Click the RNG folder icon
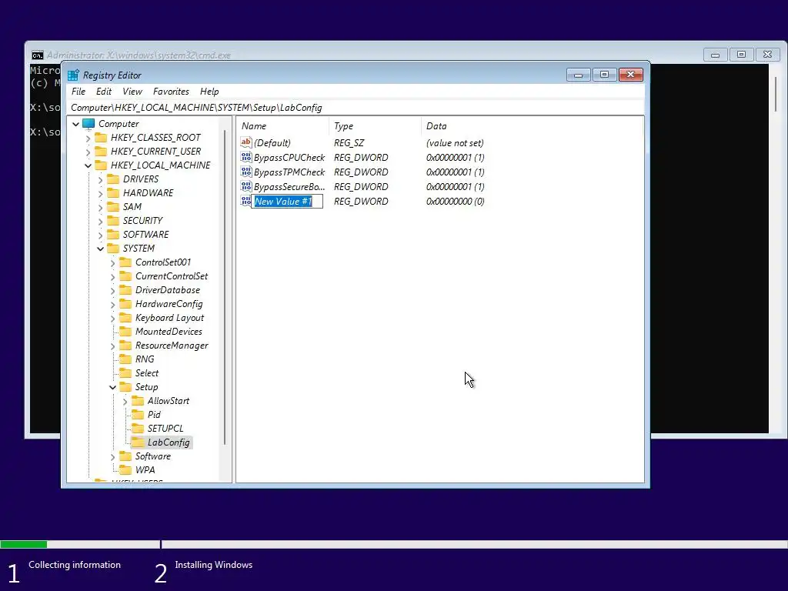The height and width of the screenshot is (591, 788). click(x=125, y=359)
